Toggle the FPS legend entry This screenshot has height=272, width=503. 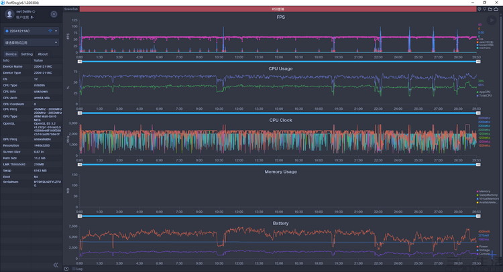point(481,39)
